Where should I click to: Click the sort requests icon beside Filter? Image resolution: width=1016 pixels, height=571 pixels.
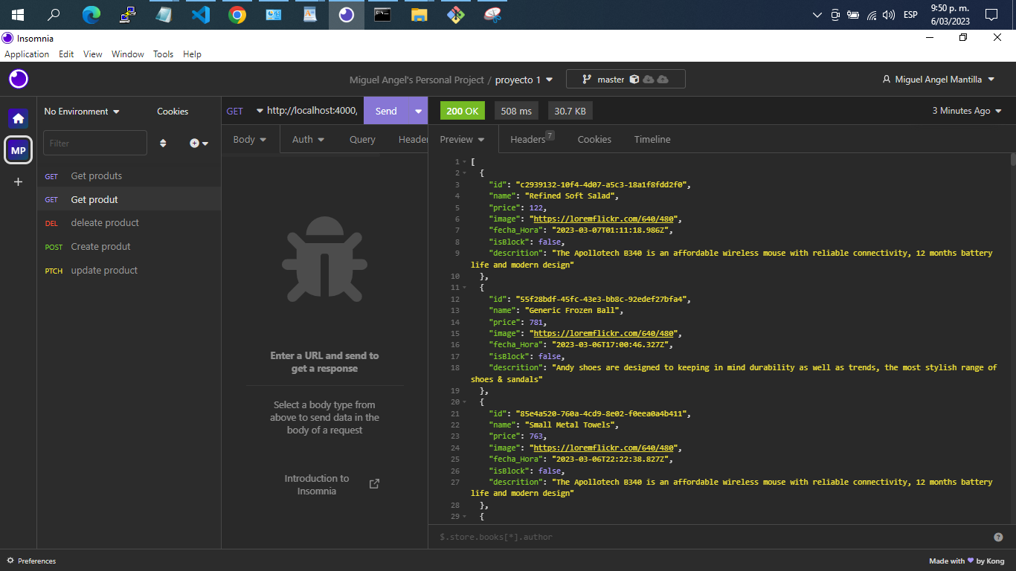tap(163, 143)
